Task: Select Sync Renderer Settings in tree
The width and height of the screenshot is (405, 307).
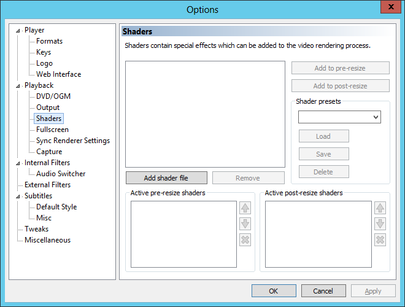Action: 72,141
